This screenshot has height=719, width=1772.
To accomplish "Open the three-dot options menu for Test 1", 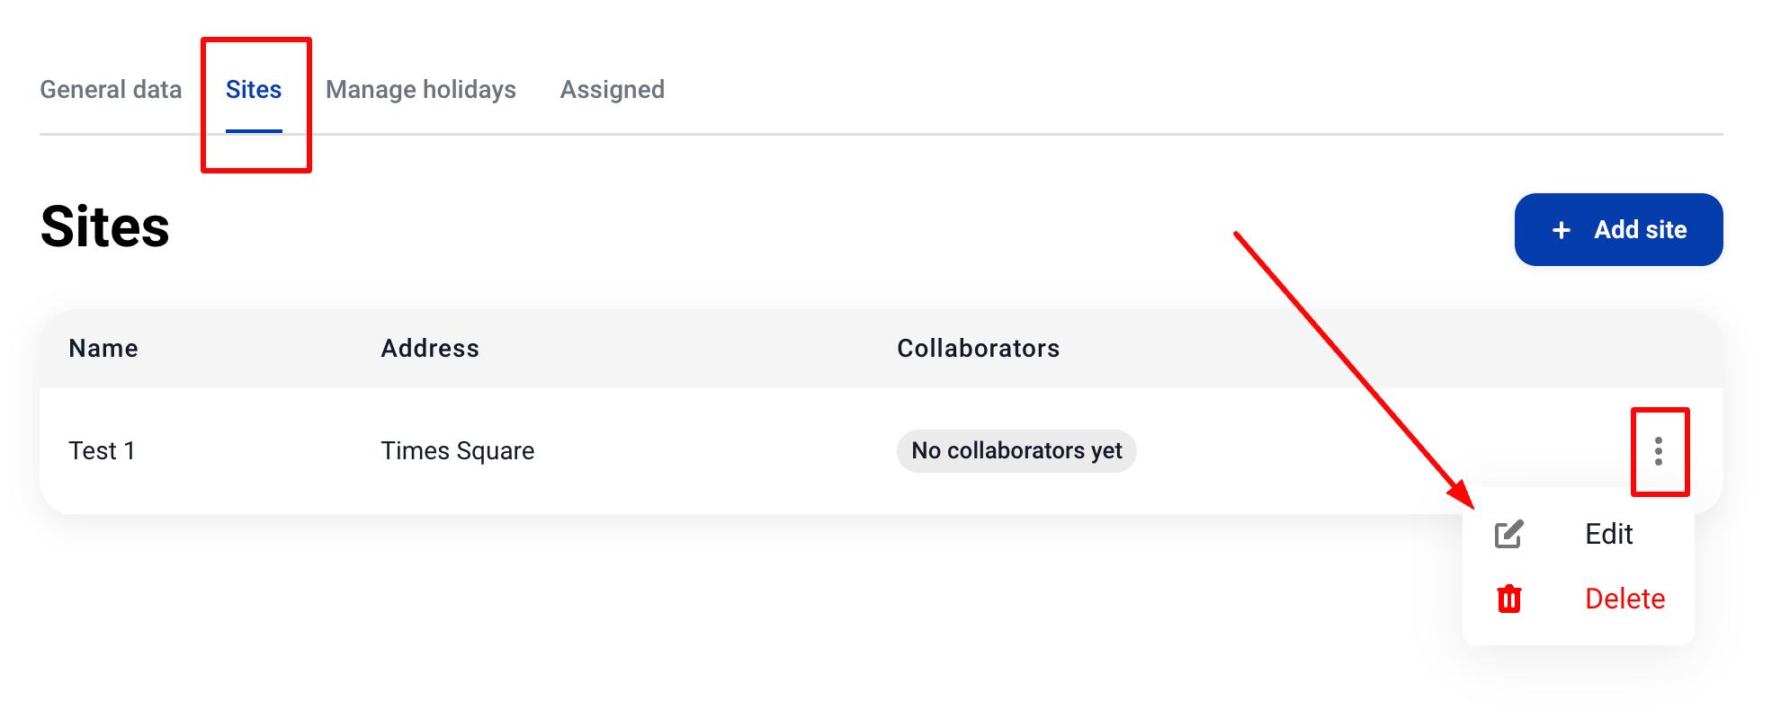I will pyautogui.click(x=1659, y=451).
